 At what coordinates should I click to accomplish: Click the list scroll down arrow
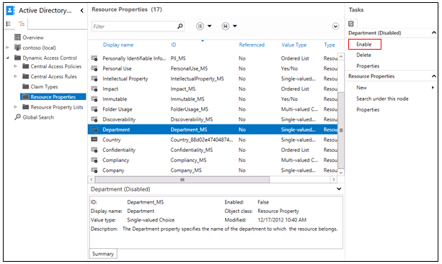341,173
